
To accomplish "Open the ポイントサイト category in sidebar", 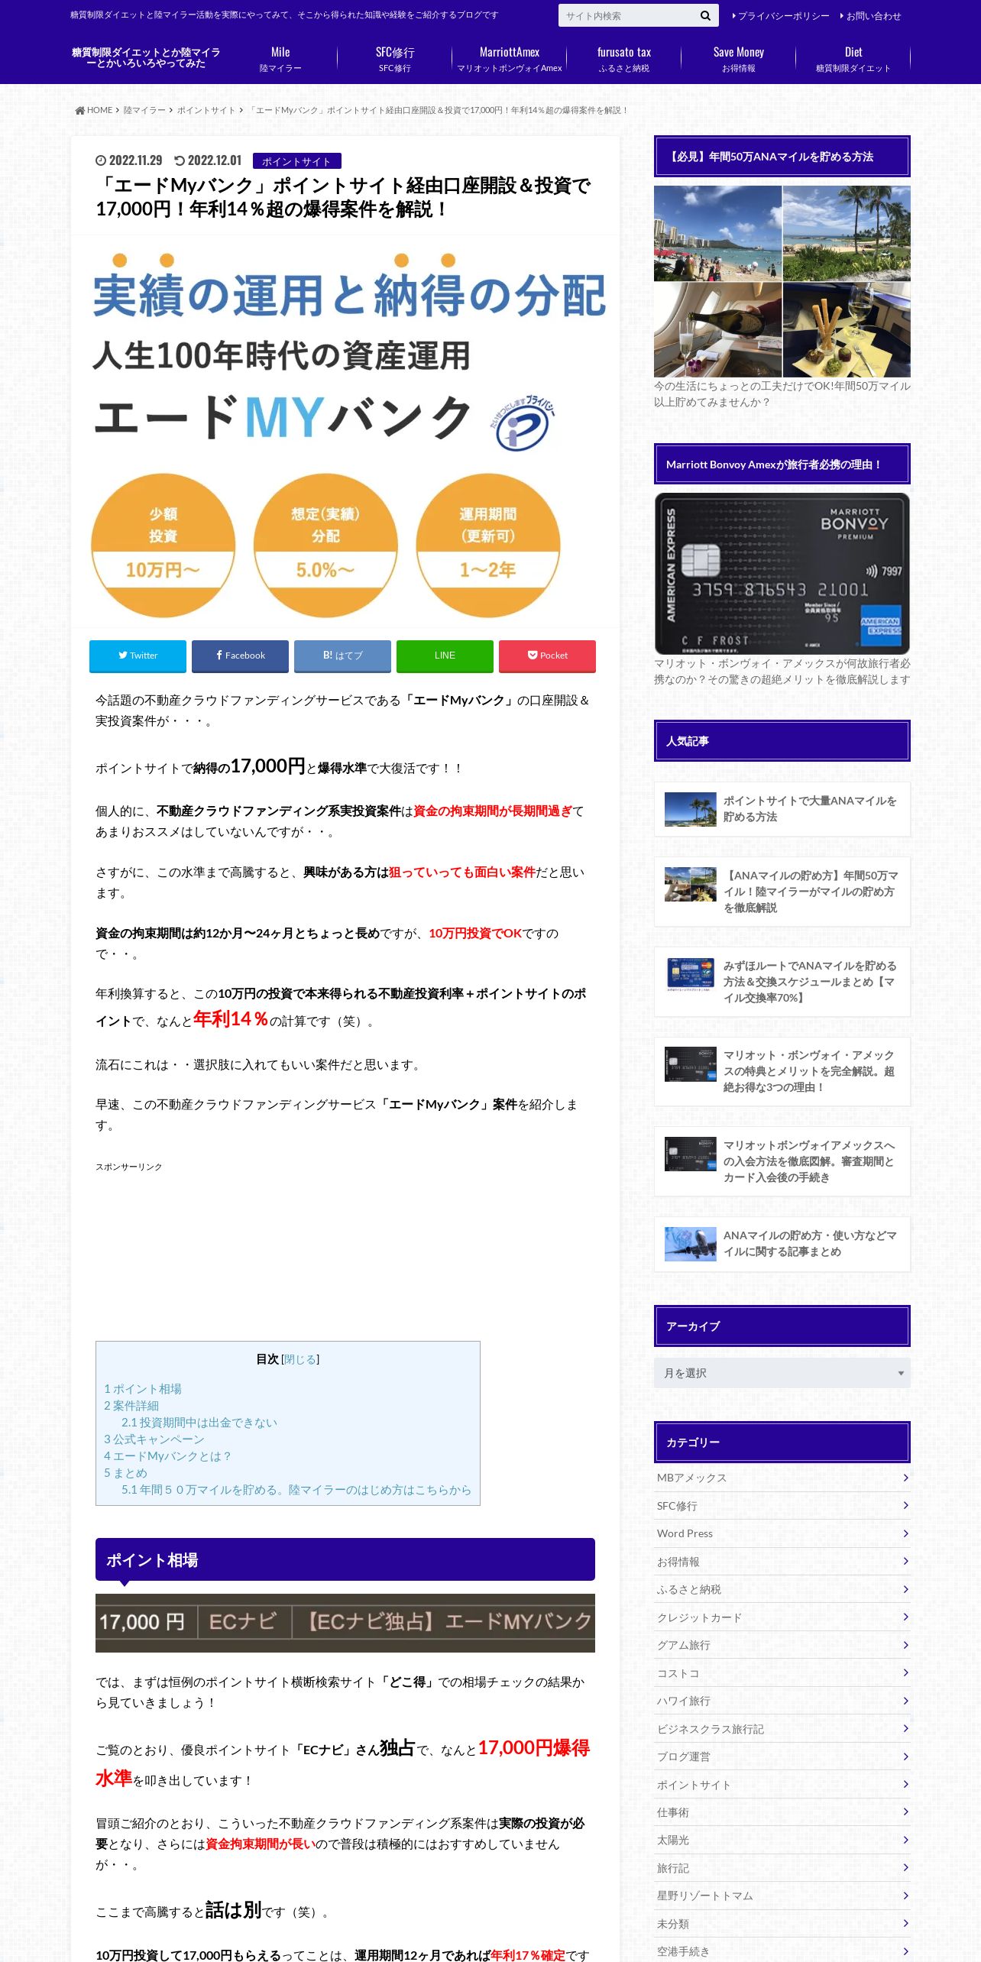I will [782, 1785].
